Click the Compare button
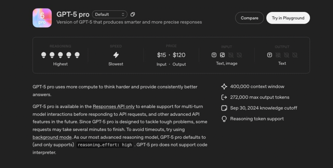333x168 pixels. coord(249,18)
